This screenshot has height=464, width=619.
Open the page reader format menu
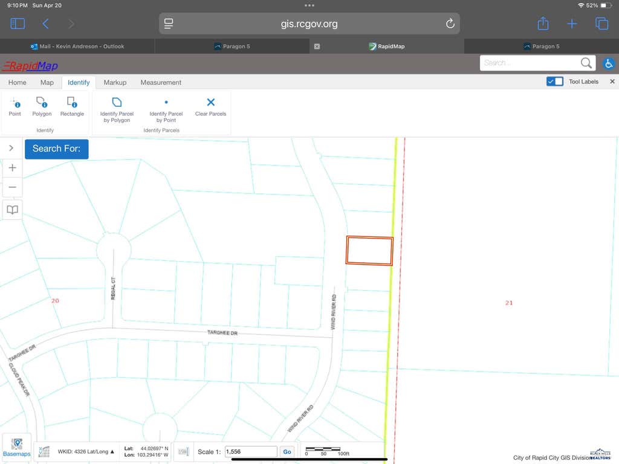coord(169,24)
